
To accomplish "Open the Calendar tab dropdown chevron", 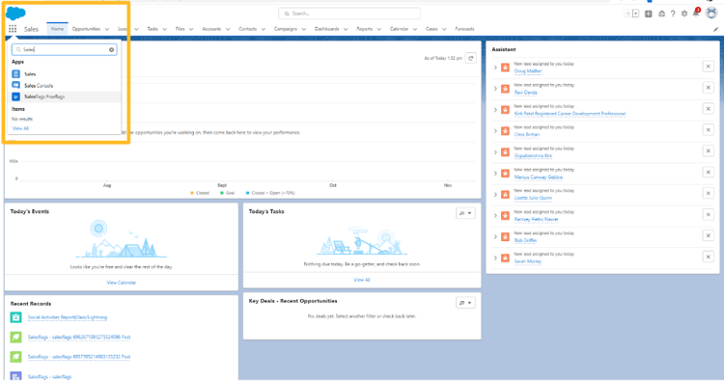I will coord(415,29).
